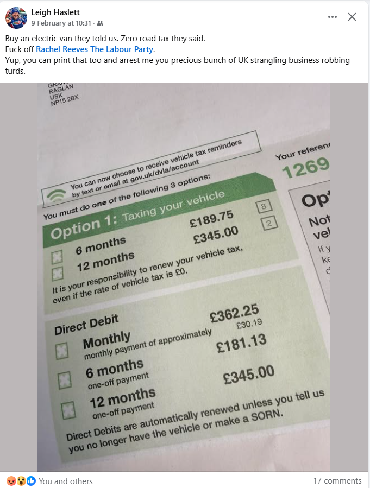Close the post with the X button
The image size is (370, 488).
coord(352,17)
